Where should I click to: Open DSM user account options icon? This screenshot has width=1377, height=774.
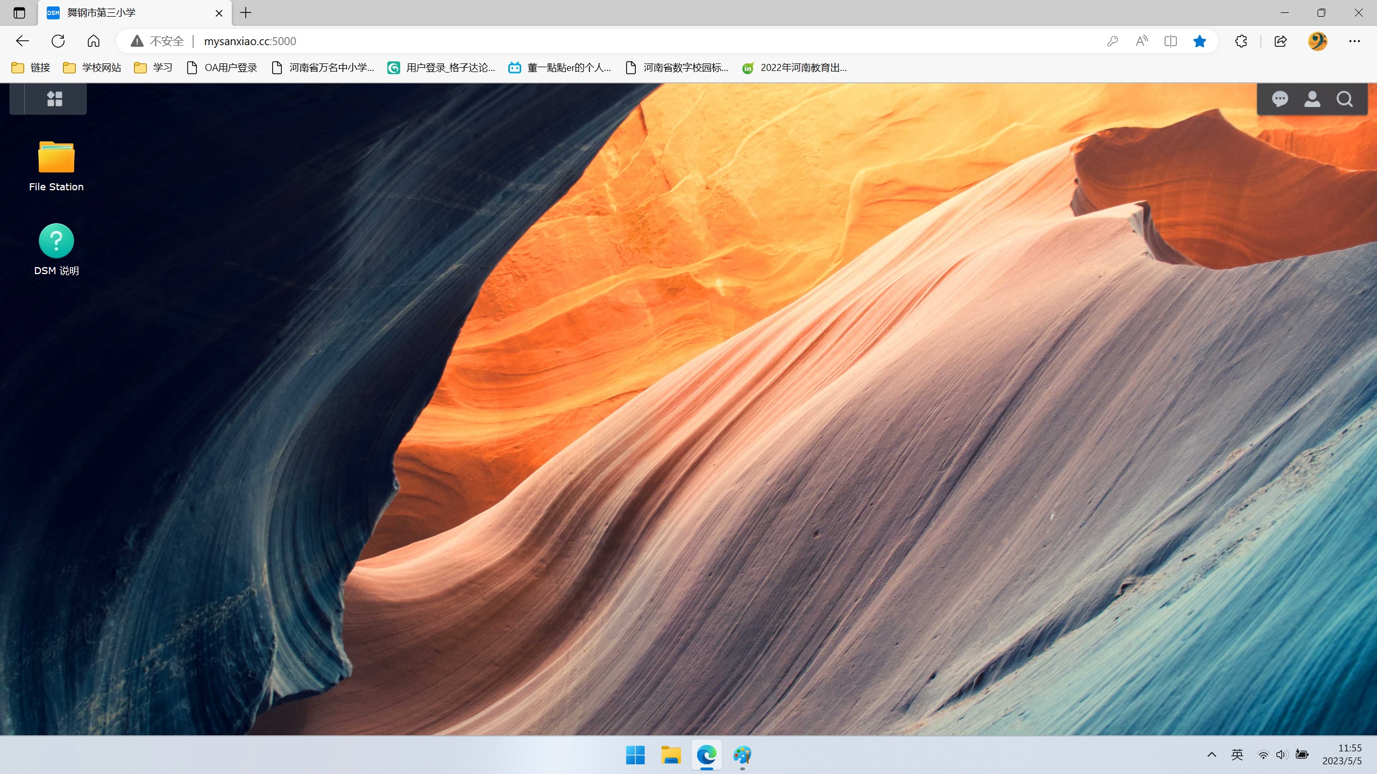click(1312, 99)
